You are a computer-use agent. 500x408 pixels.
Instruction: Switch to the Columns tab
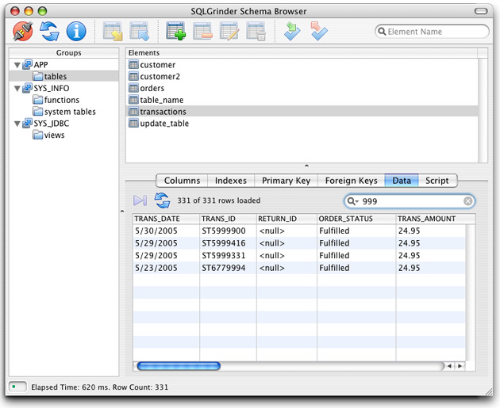coord(182,181)
